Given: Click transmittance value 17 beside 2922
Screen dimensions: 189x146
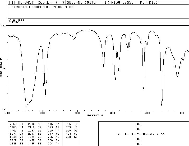Looking at the screenshot, I should point(21,140).
